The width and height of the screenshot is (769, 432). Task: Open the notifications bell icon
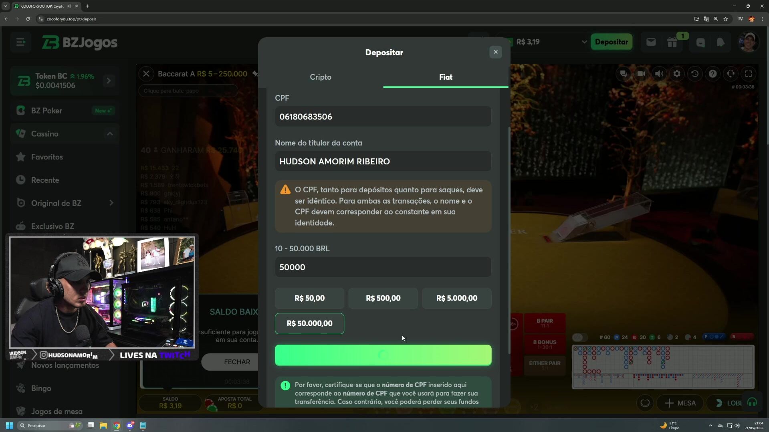click(721, 42)
